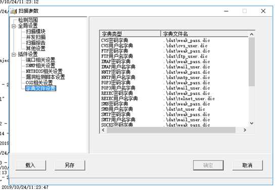
Task: Click the 字典文件名 column header
Action: pos(205,33)
